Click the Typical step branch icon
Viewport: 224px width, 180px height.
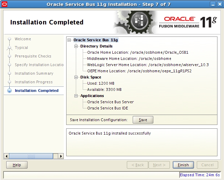click(x=9, y=48)
